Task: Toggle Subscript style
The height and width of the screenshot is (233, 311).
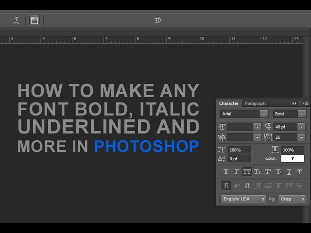Action: 278,171
